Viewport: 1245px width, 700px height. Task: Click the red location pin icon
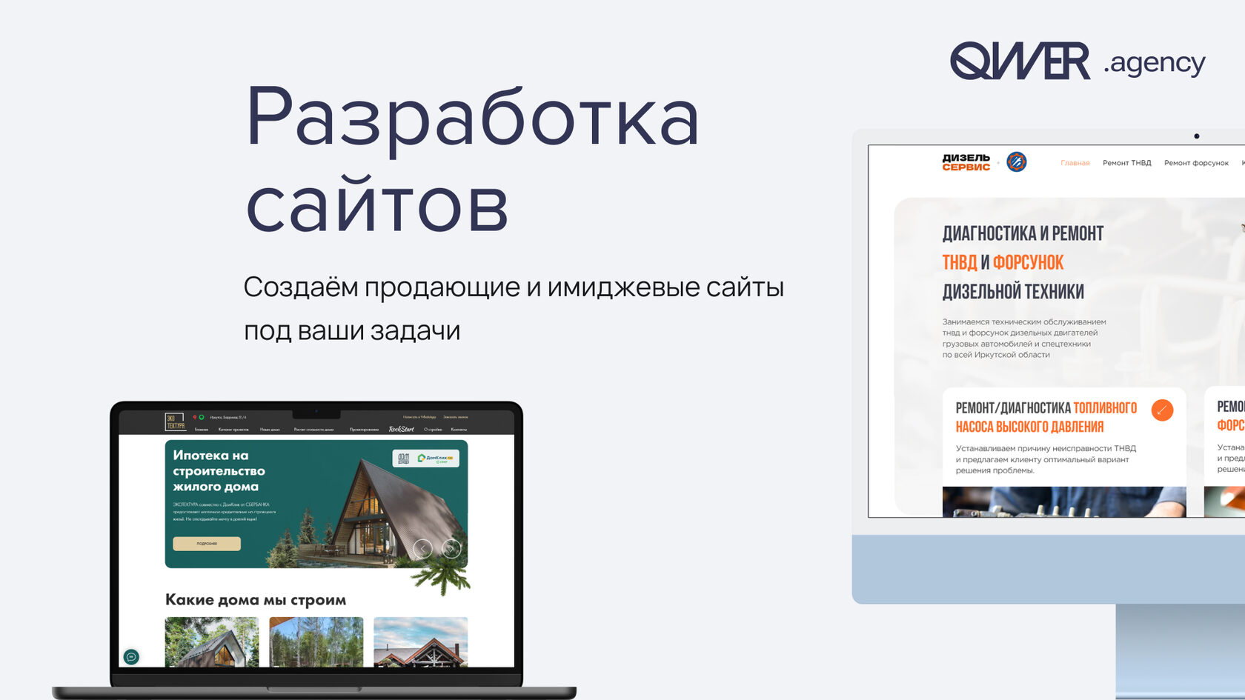point(195,417)
